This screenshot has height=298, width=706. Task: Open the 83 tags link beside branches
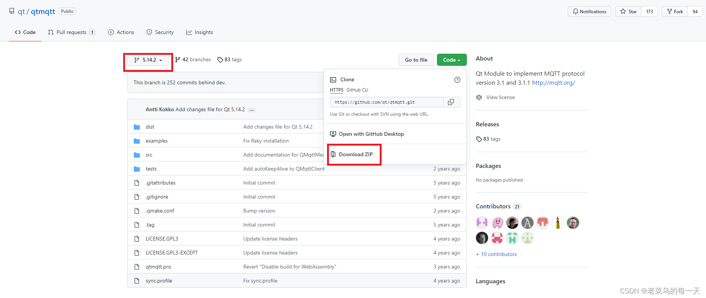[x=230, y=60]
